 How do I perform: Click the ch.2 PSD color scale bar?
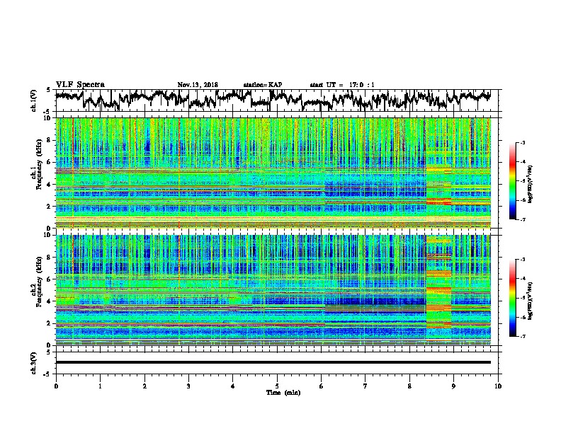pos(513,298)
